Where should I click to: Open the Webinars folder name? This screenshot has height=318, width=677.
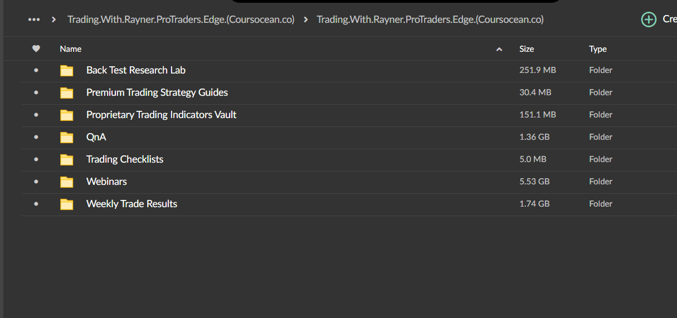pyautogui.click(x=106, y=182)
